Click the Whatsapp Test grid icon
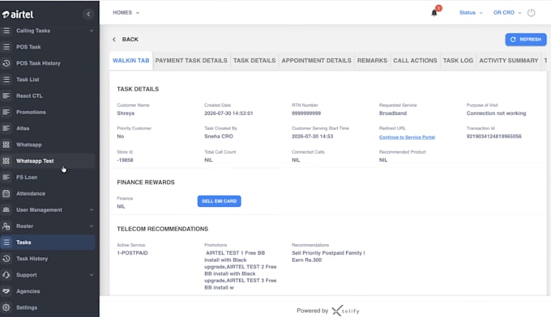 (6, 161)
